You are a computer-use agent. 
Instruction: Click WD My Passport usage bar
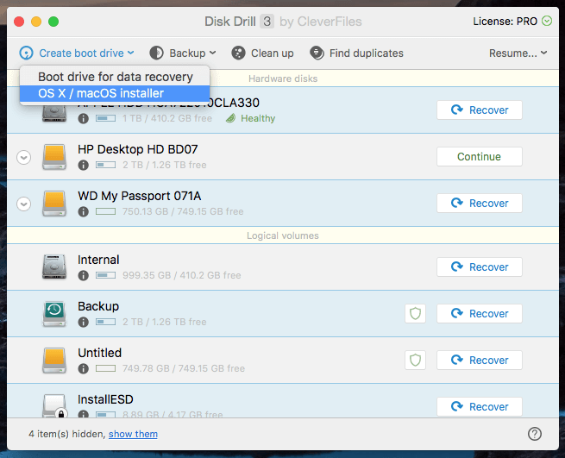[105, 211]
